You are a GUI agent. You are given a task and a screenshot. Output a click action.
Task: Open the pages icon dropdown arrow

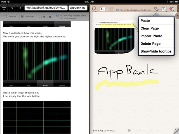click(166, 11)
